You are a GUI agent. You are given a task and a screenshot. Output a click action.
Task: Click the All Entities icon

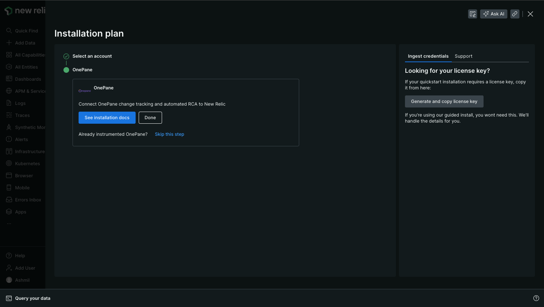pos(9,67)
